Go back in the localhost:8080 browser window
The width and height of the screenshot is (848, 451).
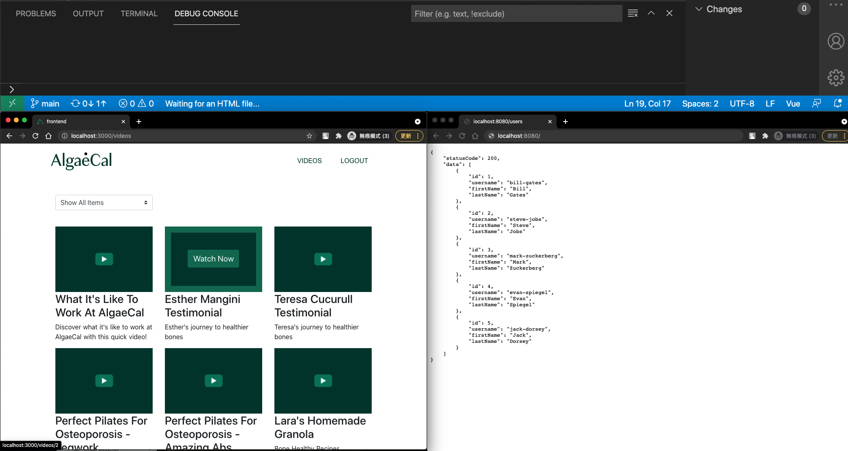(x=436, y=136)
